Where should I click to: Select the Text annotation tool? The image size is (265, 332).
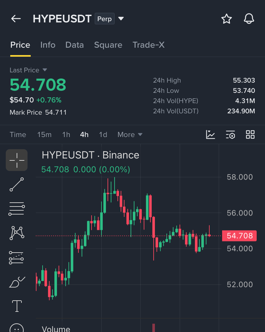[17, 306]
